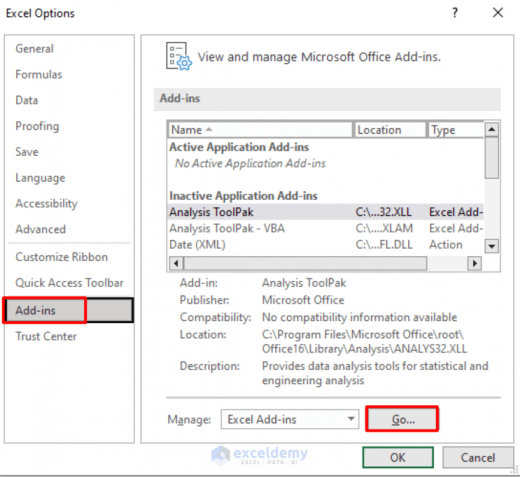Select the Analysis ToolPak - VBA row
The width and height of the screenshot is (520, 477).
click(x=325, y=228)
